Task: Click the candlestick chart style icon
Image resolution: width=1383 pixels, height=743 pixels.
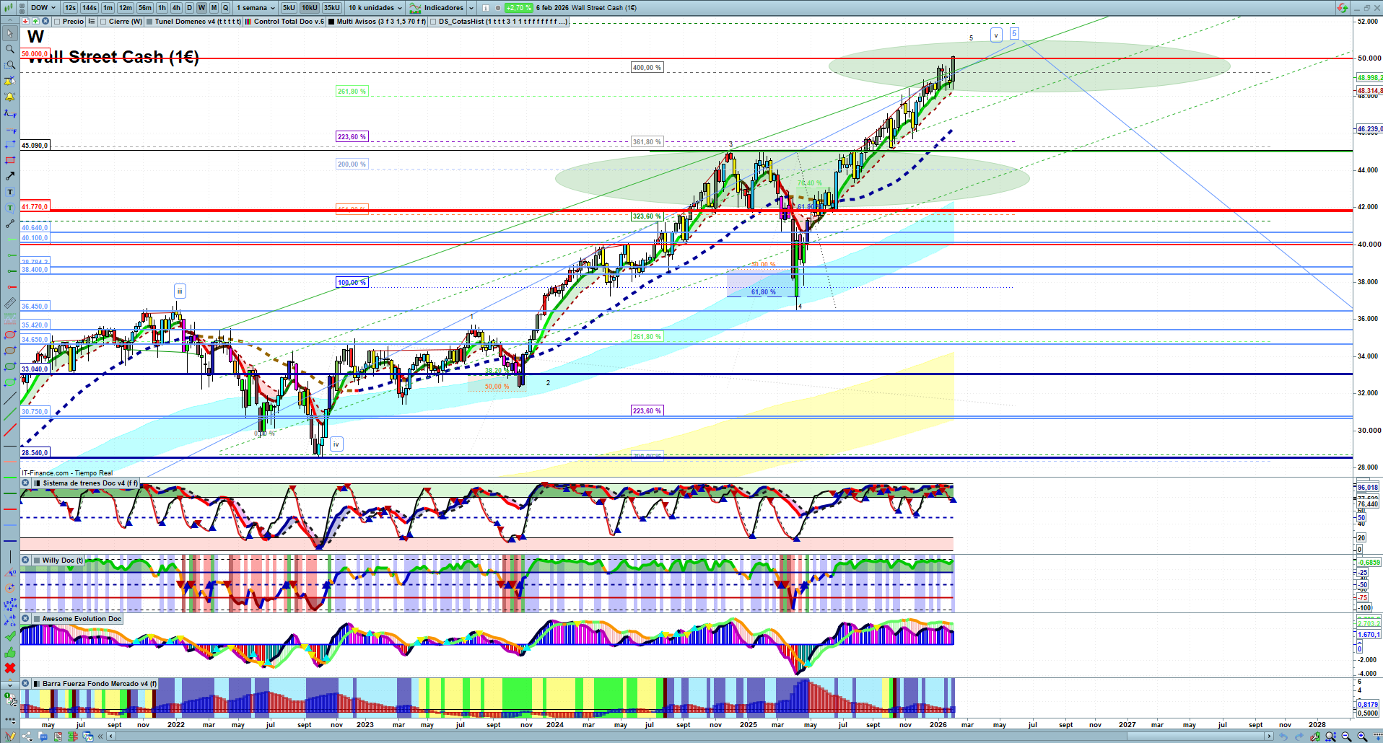Action: [8, 8]
